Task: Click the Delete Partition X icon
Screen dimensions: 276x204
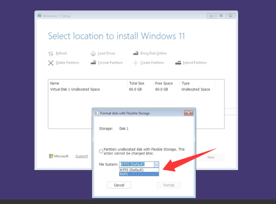Action: click(51, 63)
